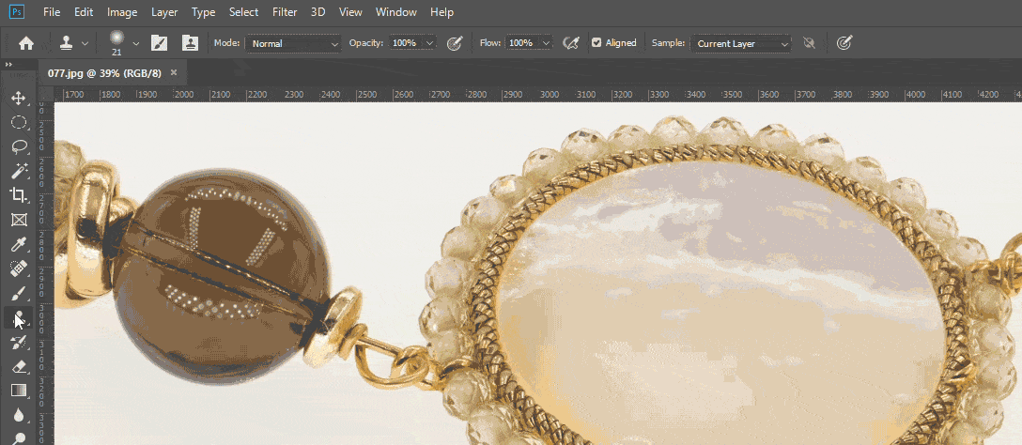Select the Frame tool

[18, 220]
